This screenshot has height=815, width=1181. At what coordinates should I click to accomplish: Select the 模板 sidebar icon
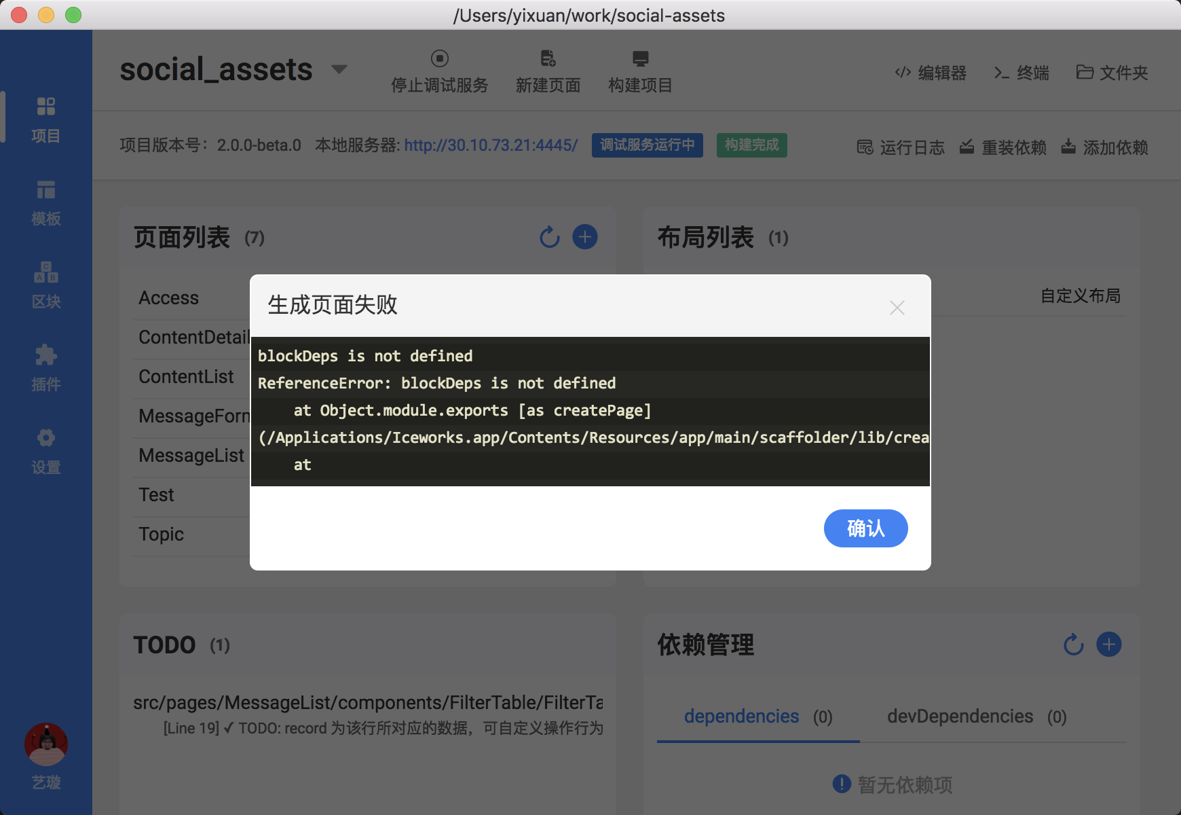tap(45, 201)
